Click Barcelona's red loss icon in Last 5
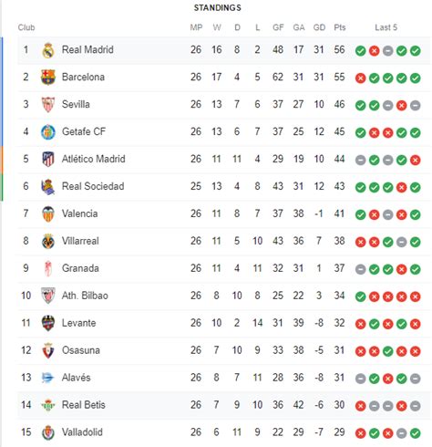 (361, 78)
